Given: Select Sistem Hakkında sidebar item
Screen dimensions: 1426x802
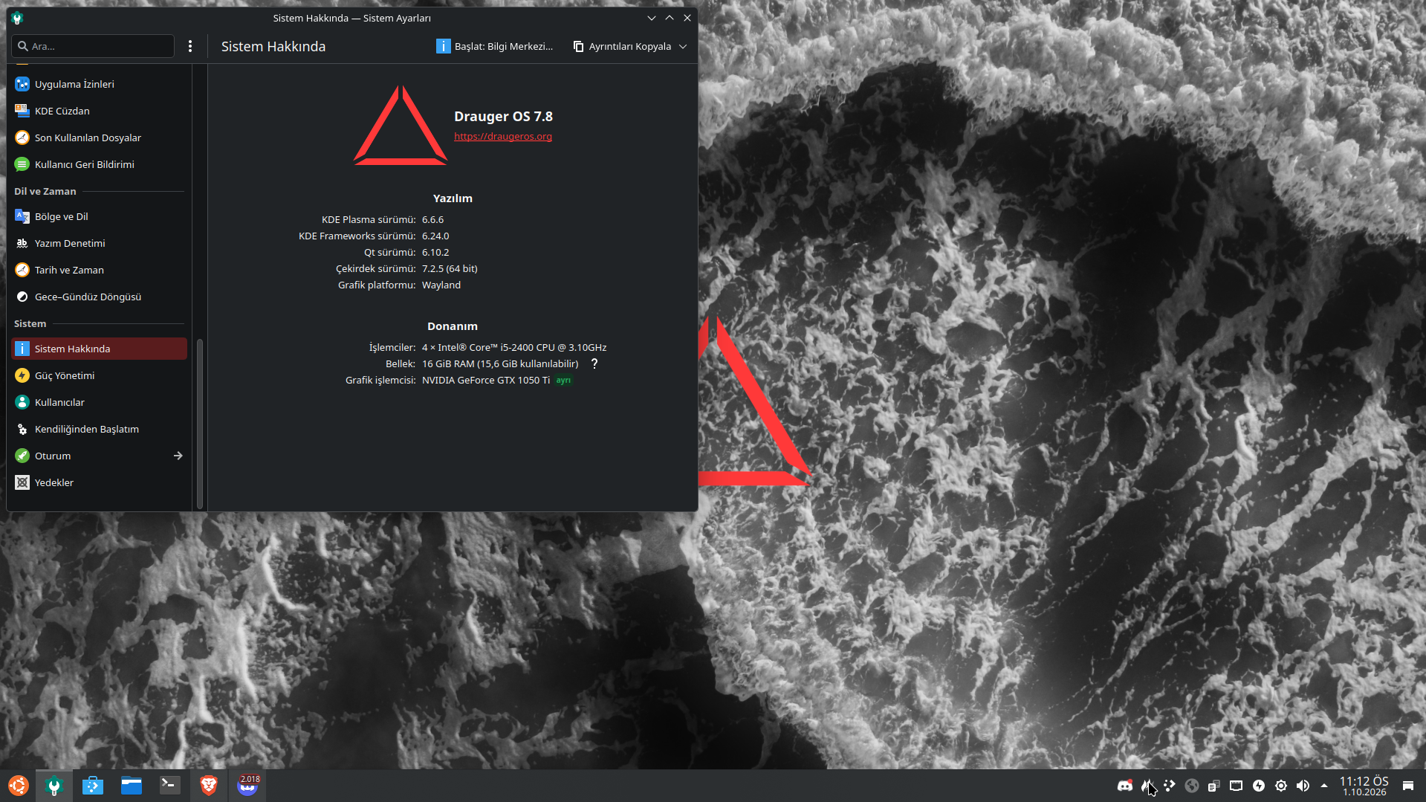Looking at the screenshot, I should 99,349.
